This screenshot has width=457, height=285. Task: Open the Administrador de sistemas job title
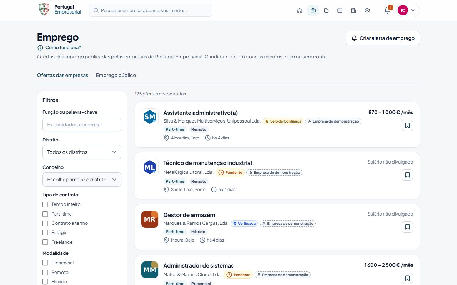[199, 265]
